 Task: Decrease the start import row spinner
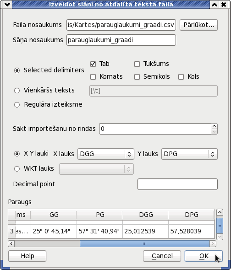point(214,131)
